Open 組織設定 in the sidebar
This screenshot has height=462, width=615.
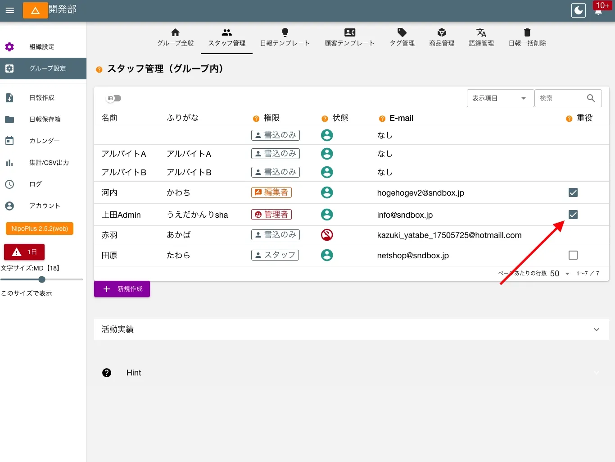[x=43, y=47]
